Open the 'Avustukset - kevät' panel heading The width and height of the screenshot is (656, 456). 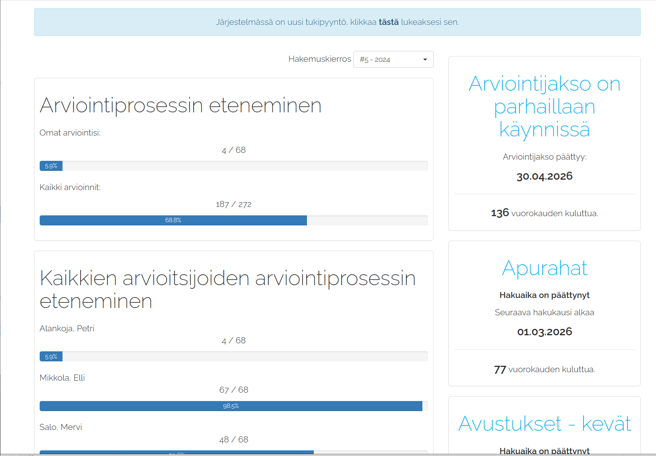(x=544, y=424)
